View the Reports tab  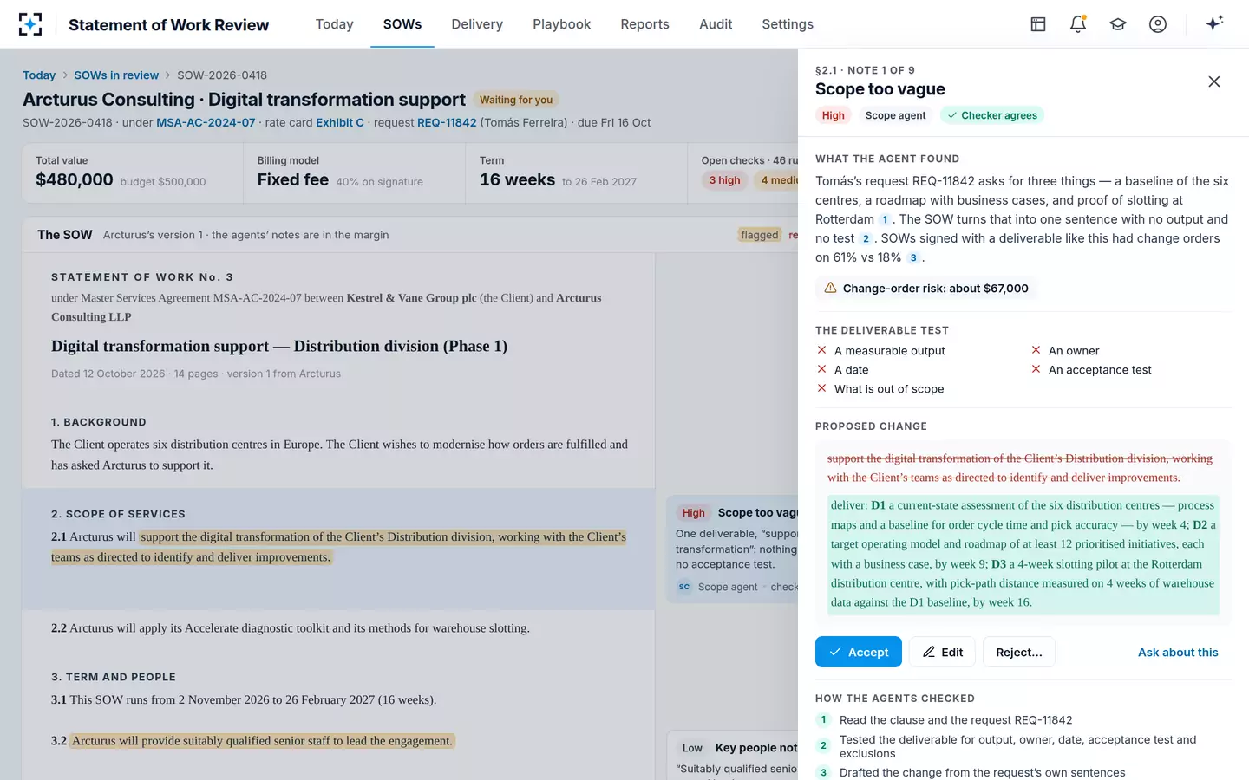pyautogui.click(x=644, y=24)
